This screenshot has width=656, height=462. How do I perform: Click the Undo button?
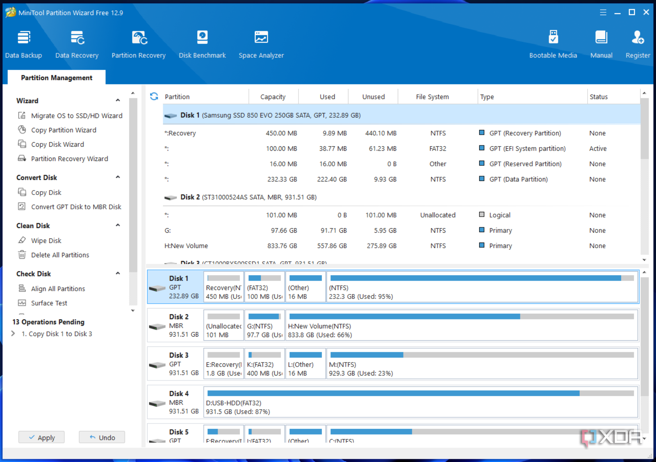coord(102,437)
